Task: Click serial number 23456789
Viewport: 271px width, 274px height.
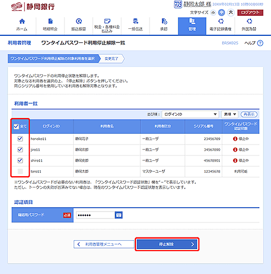Action: point(212,139)
